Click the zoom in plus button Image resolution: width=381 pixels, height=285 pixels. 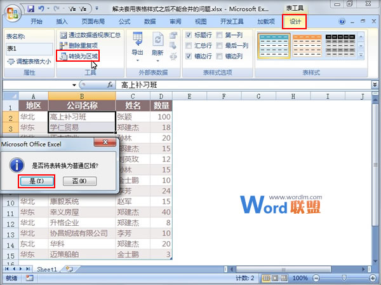[373, 278]
